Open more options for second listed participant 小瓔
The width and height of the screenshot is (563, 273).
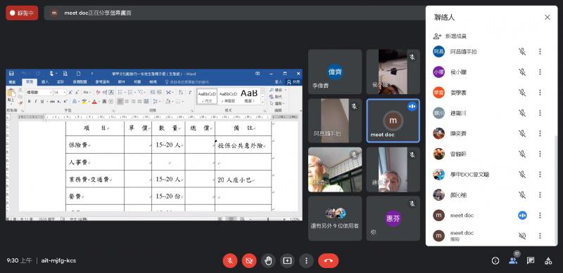point(540,72)
